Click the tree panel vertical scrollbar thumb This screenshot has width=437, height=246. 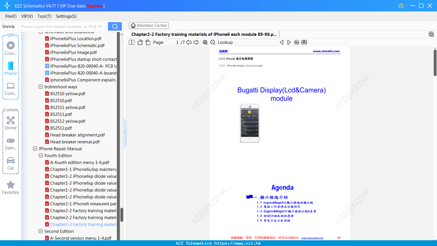click(122, 215)
